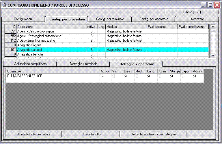222x144 pixels.
Task: Click the Uscita (ESC) button
Action: (192, 12)
